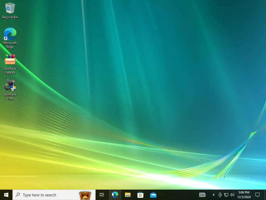Select the SkinPack Vista.sfx archive icon
This screenshot has height=200, width=266.
click(10, 64)
